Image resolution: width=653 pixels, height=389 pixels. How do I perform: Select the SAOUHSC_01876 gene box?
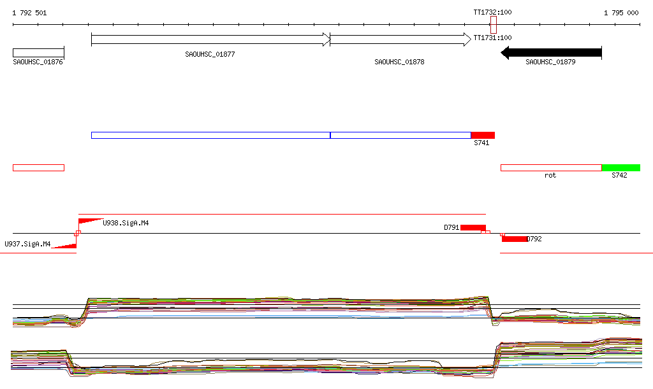(x=38, y=52)
